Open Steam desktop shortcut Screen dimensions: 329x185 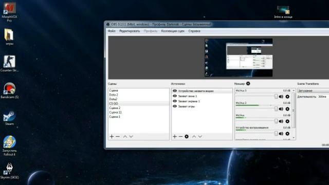tap(9, 118)
